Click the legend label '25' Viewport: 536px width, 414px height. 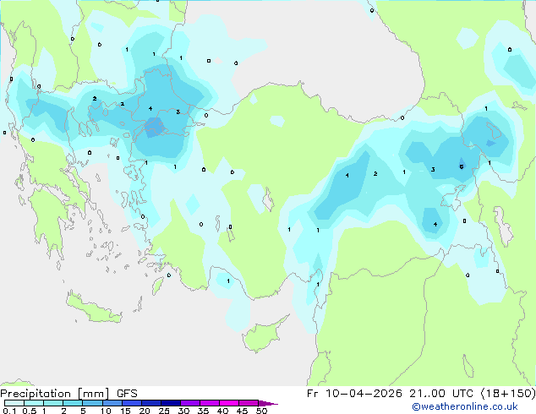coord(164,411)
